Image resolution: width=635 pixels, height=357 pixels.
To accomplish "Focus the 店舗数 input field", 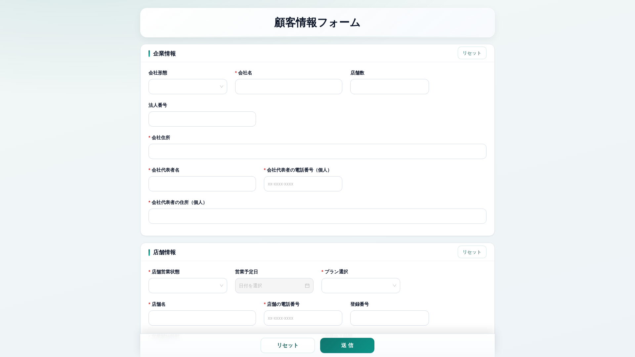I will (390, 87).
